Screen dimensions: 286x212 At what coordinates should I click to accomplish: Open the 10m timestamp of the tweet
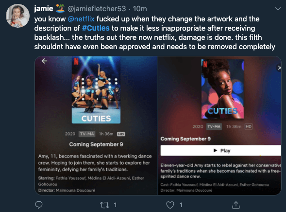pos(140,9)
